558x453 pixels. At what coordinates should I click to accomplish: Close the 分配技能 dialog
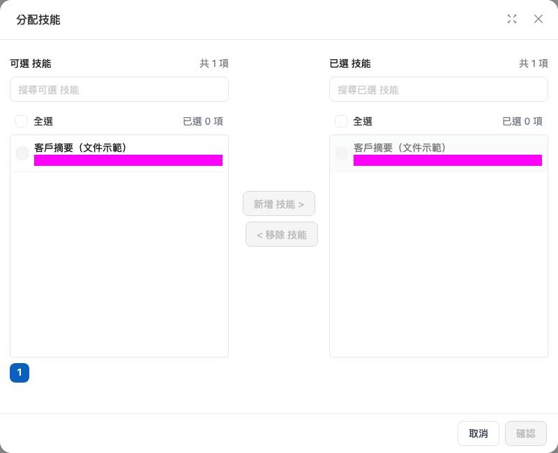pyautogui.click(x=538, y=20)
